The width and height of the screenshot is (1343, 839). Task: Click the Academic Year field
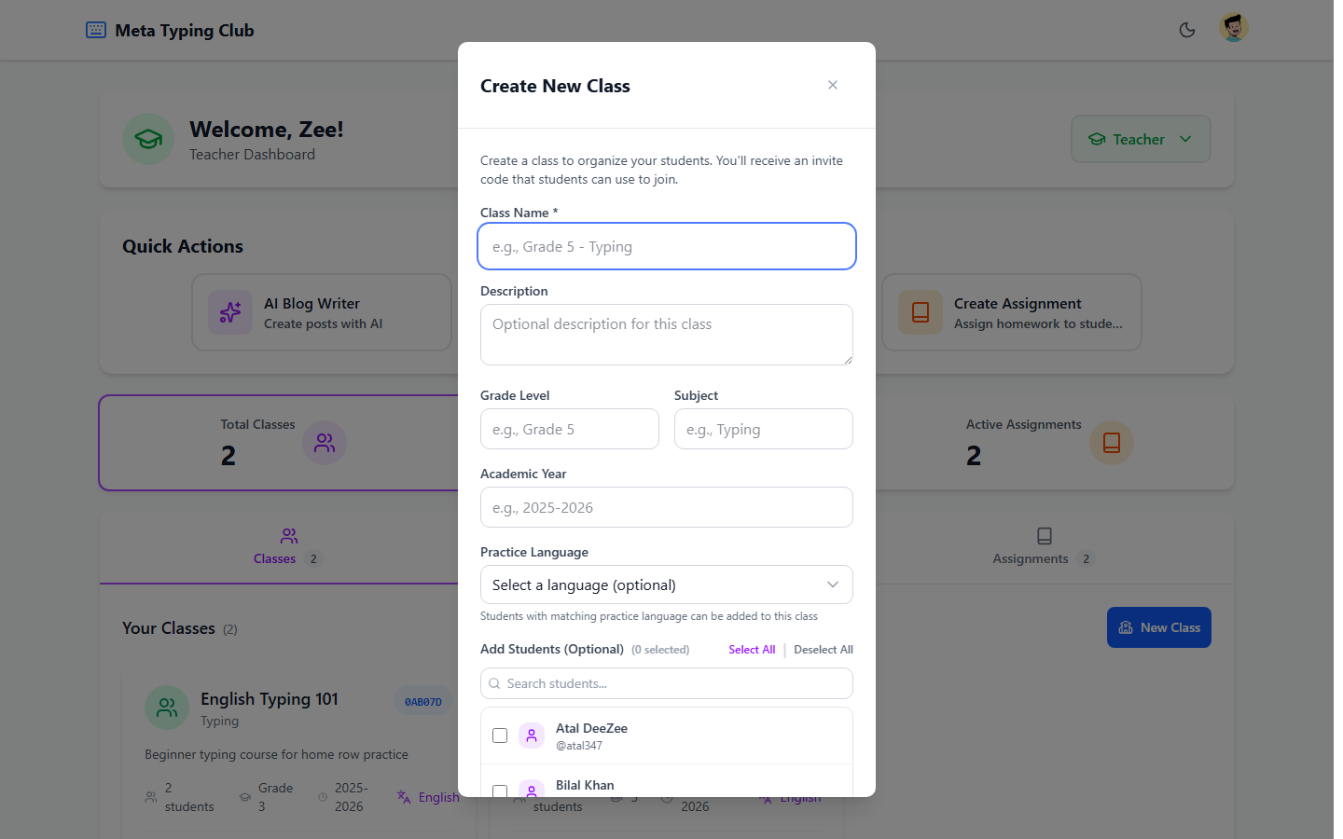point(667,507)
